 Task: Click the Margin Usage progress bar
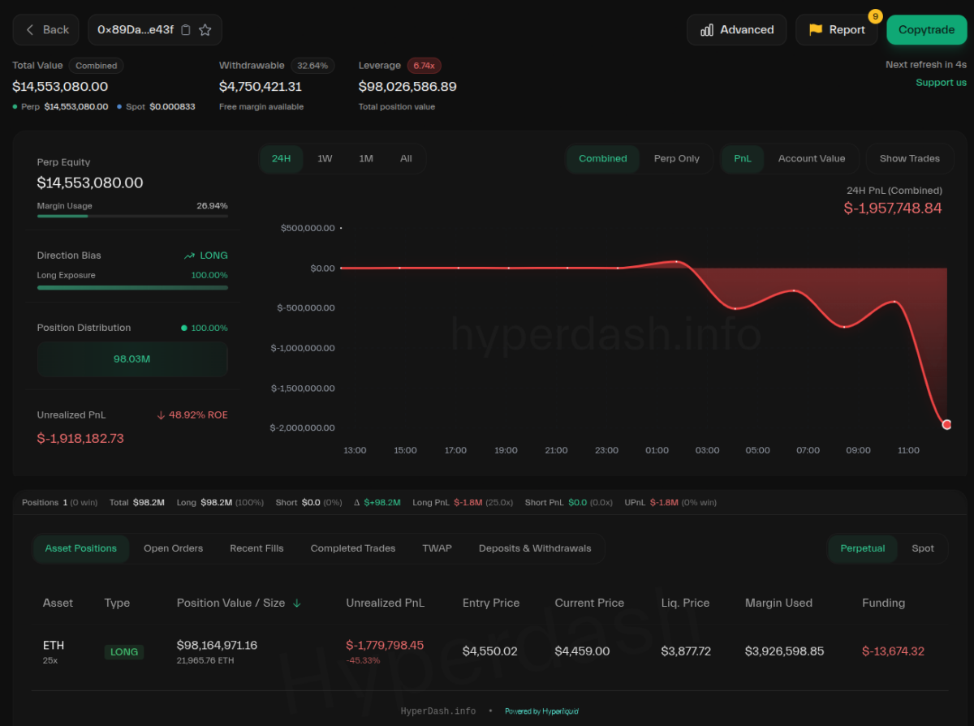coord(132,216)
